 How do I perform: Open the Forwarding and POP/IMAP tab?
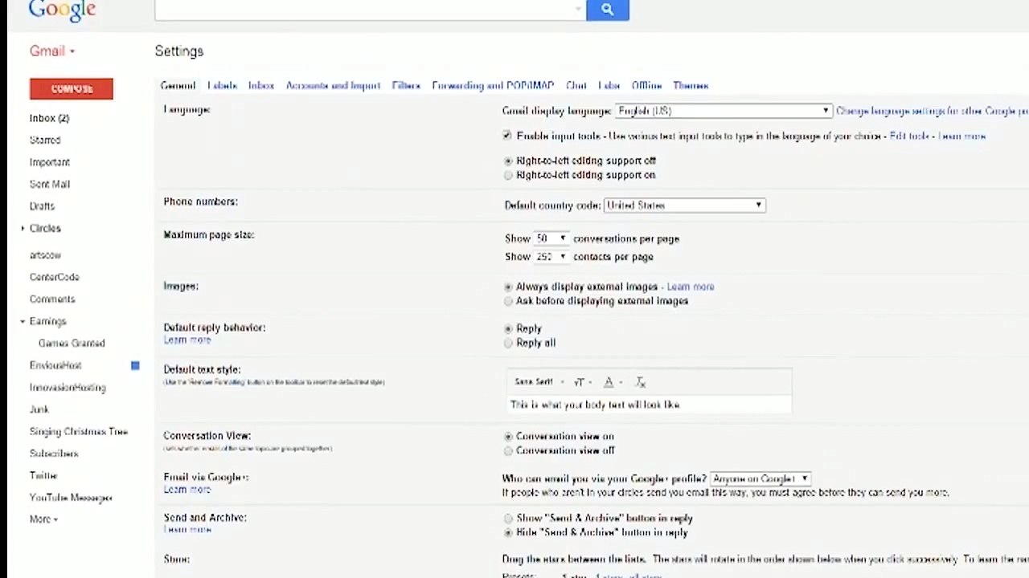pyautogui.click(x=493, y=85)
